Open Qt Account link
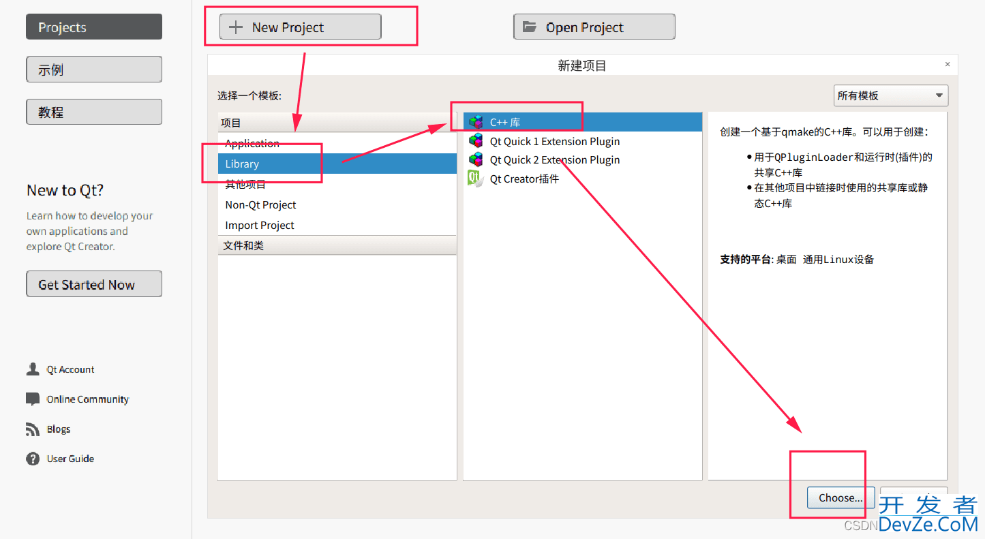 pos(70,369)
